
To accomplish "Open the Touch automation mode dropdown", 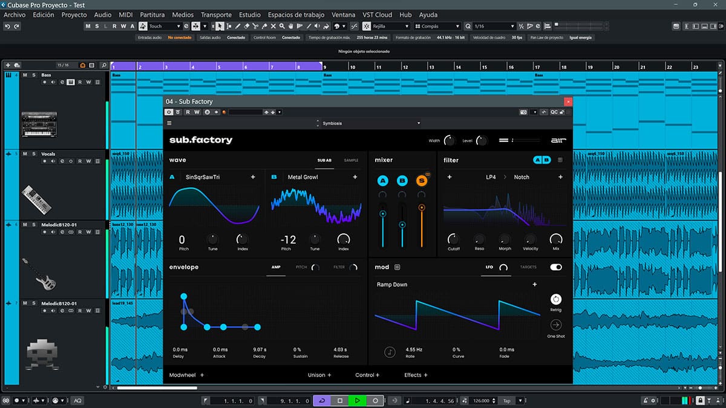I will 165,26.
